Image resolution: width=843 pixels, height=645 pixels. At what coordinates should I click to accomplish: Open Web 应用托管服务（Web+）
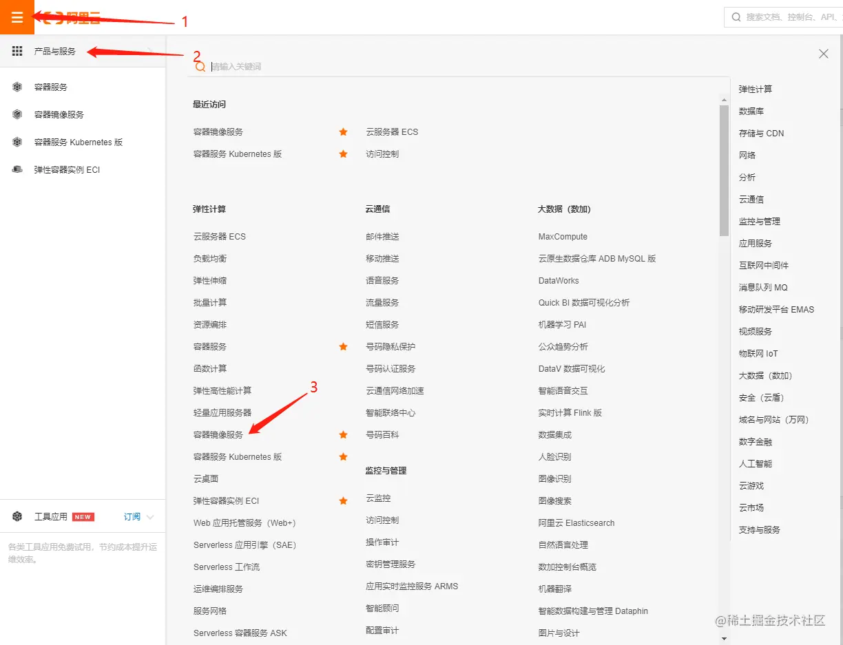point(244,522)
